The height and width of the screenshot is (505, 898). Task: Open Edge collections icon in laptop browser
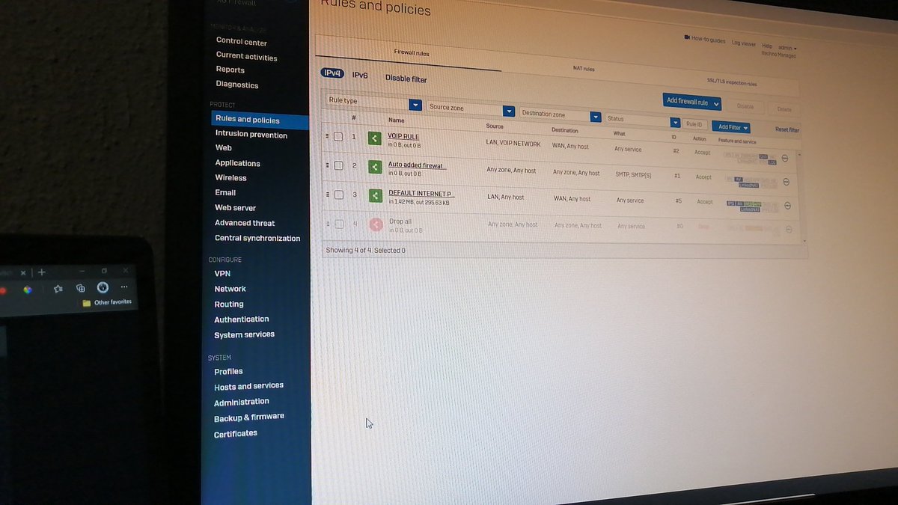[x=81, y=288]
